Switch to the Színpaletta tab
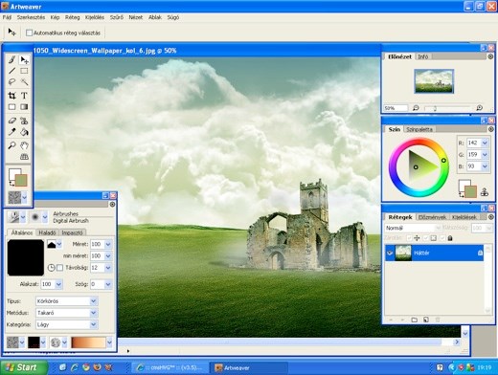 coord(419,129)
